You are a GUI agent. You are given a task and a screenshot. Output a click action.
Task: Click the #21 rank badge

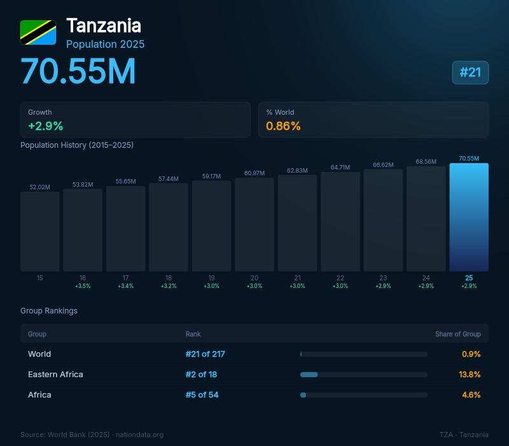coord(470,73)
